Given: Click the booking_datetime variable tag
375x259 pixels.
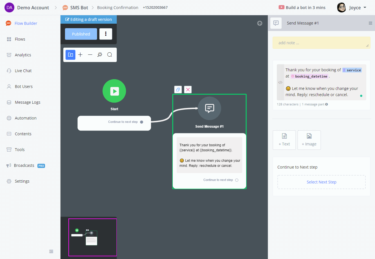Looking at the screenshot, I should [309, 76].
